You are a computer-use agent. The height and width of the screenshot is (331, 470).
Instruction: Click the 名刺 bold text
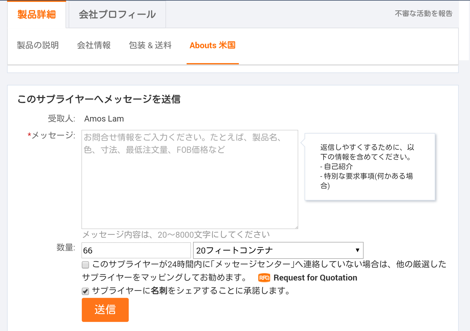[x=159, y=291]
